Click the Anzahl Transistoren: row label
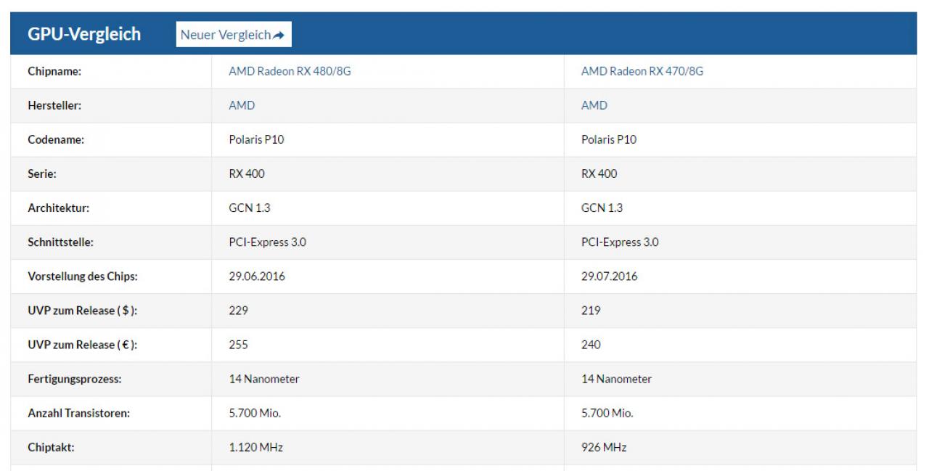This screenshot has width=929, height=471. pyautogui.click(x=78, y=413)
